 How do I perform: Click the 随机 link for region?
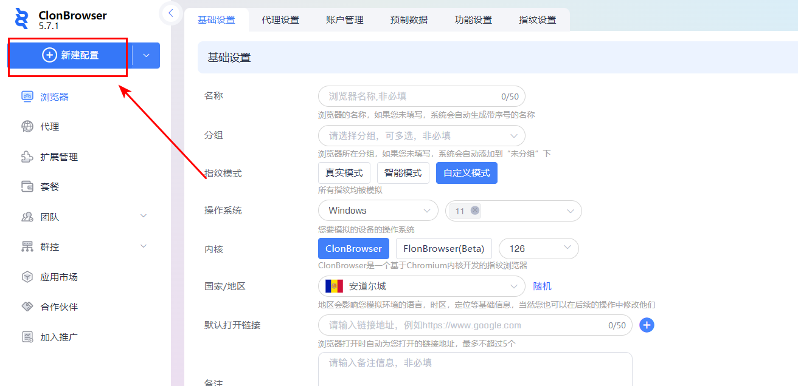pyautogui.click(x=543, y=286)
